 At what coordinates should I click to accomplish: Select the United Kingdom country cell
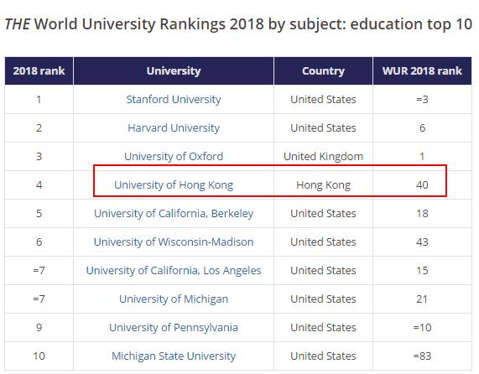click(323, 156)
